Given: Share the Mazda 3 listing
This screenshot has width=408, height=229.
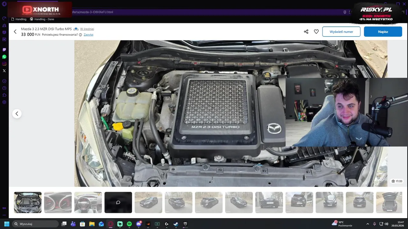Looking at the screenshot, I should [306, 31].
